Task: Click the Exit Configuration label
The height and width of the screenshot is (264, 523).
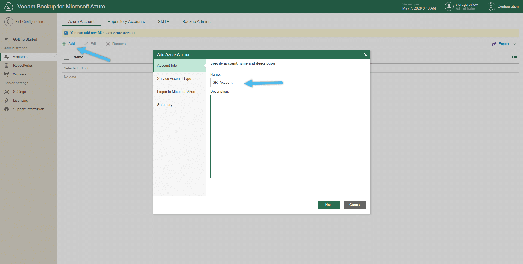Action: [x=29, y=22]
